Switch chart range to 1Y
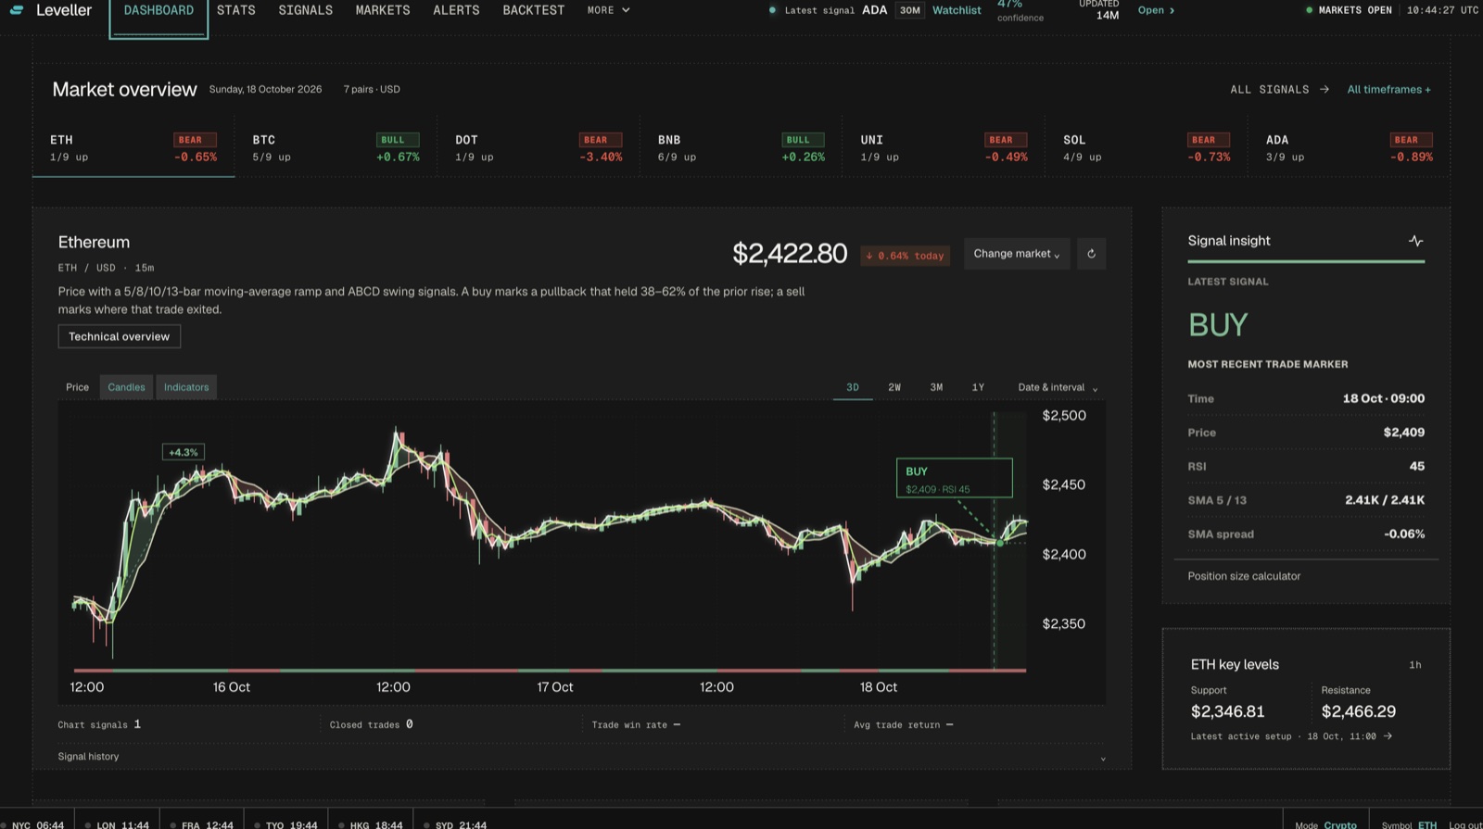The height and width of the screenshot is (829, 1483). coord(978,387)
